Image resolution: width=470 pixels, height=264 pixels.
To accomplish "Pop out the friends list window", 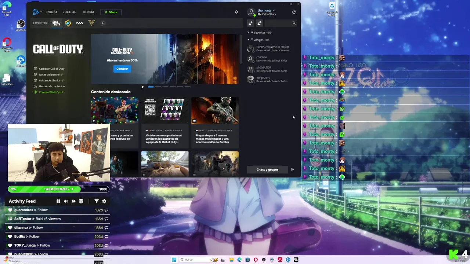I will 294,12.
